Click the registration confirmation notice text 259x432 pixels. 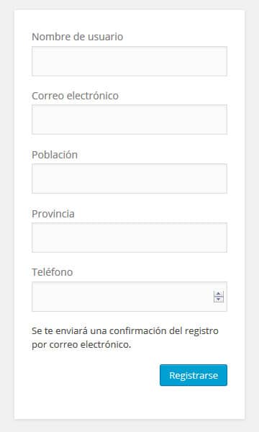[125, 338]
